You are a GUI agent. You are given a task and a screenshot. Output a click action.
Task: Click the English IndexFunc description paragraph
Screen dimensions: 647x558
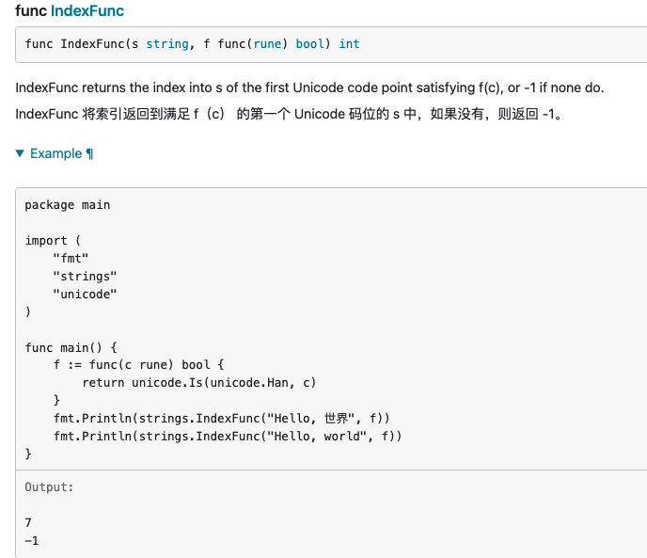pos(309,88)
